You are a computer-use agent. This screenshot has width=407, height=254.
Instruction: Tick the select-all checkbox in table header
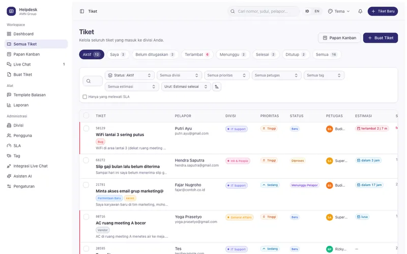86,116
